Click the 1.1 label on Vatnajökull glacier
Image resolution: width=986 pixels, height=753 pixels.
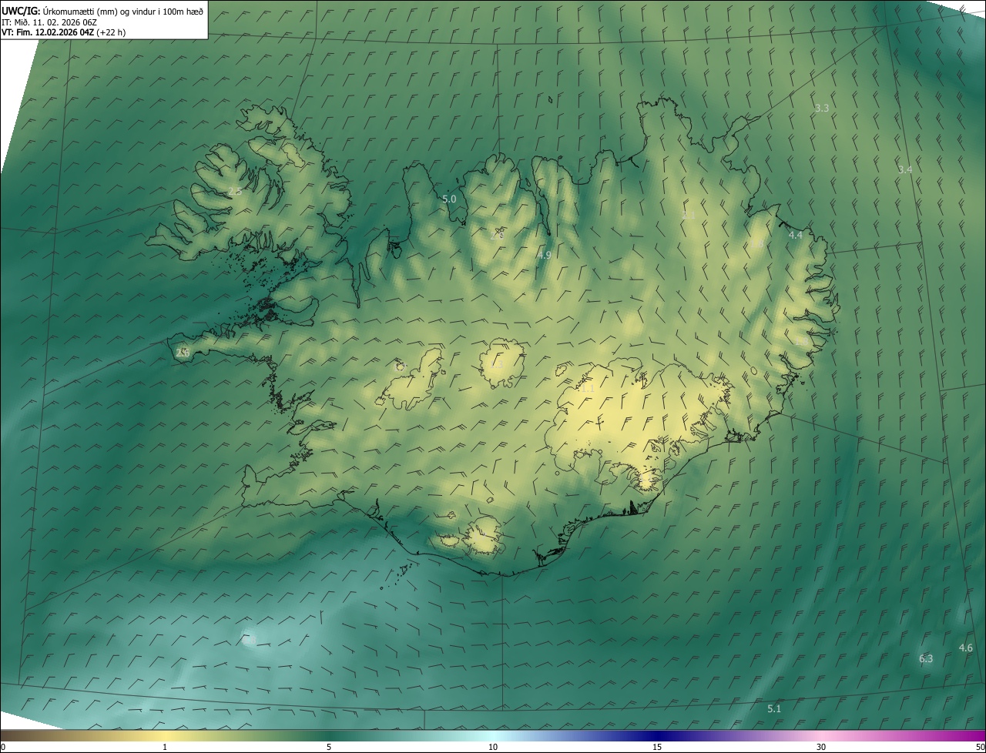click(587, 389)
